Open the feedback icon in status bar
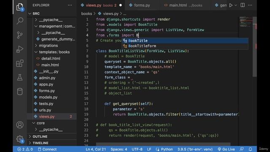270x152 pixels. (x=242, y=149)
